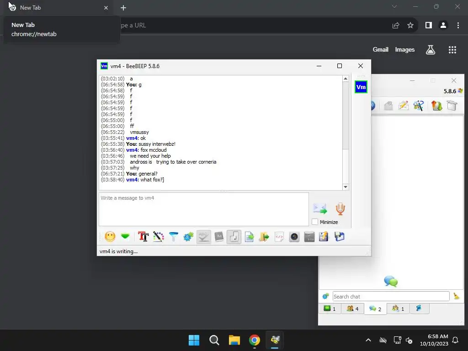Switch to chats tab labeled 2

tap(375, 308)
